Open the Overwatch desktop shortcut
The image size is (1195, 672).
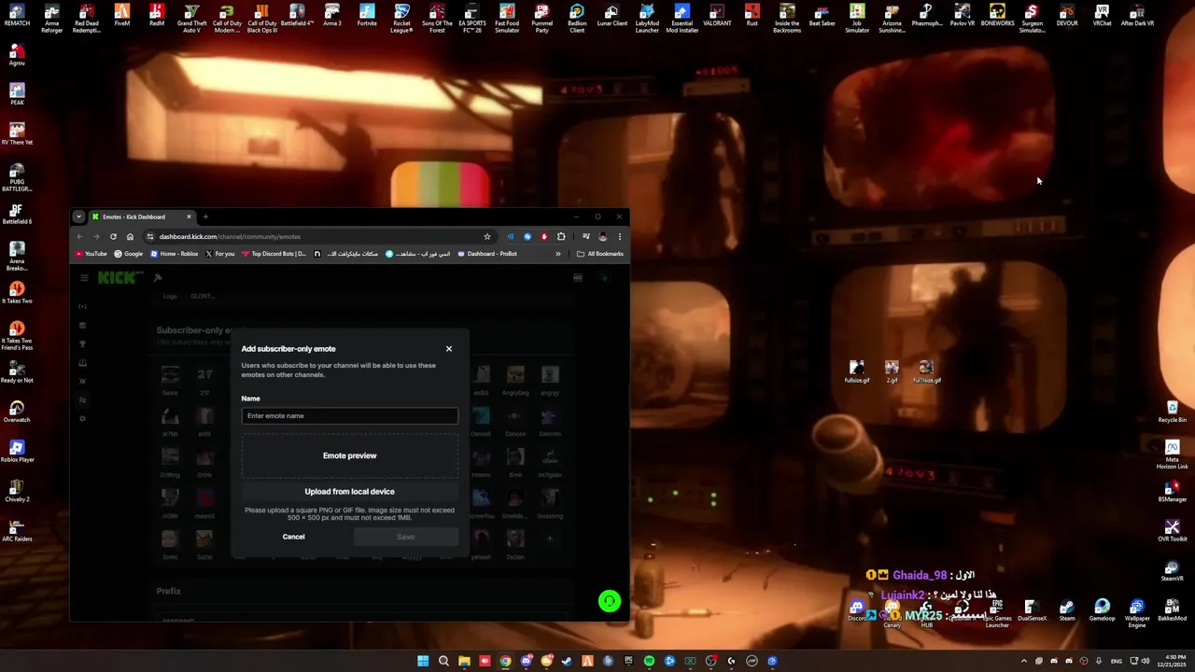pos(17,411)
